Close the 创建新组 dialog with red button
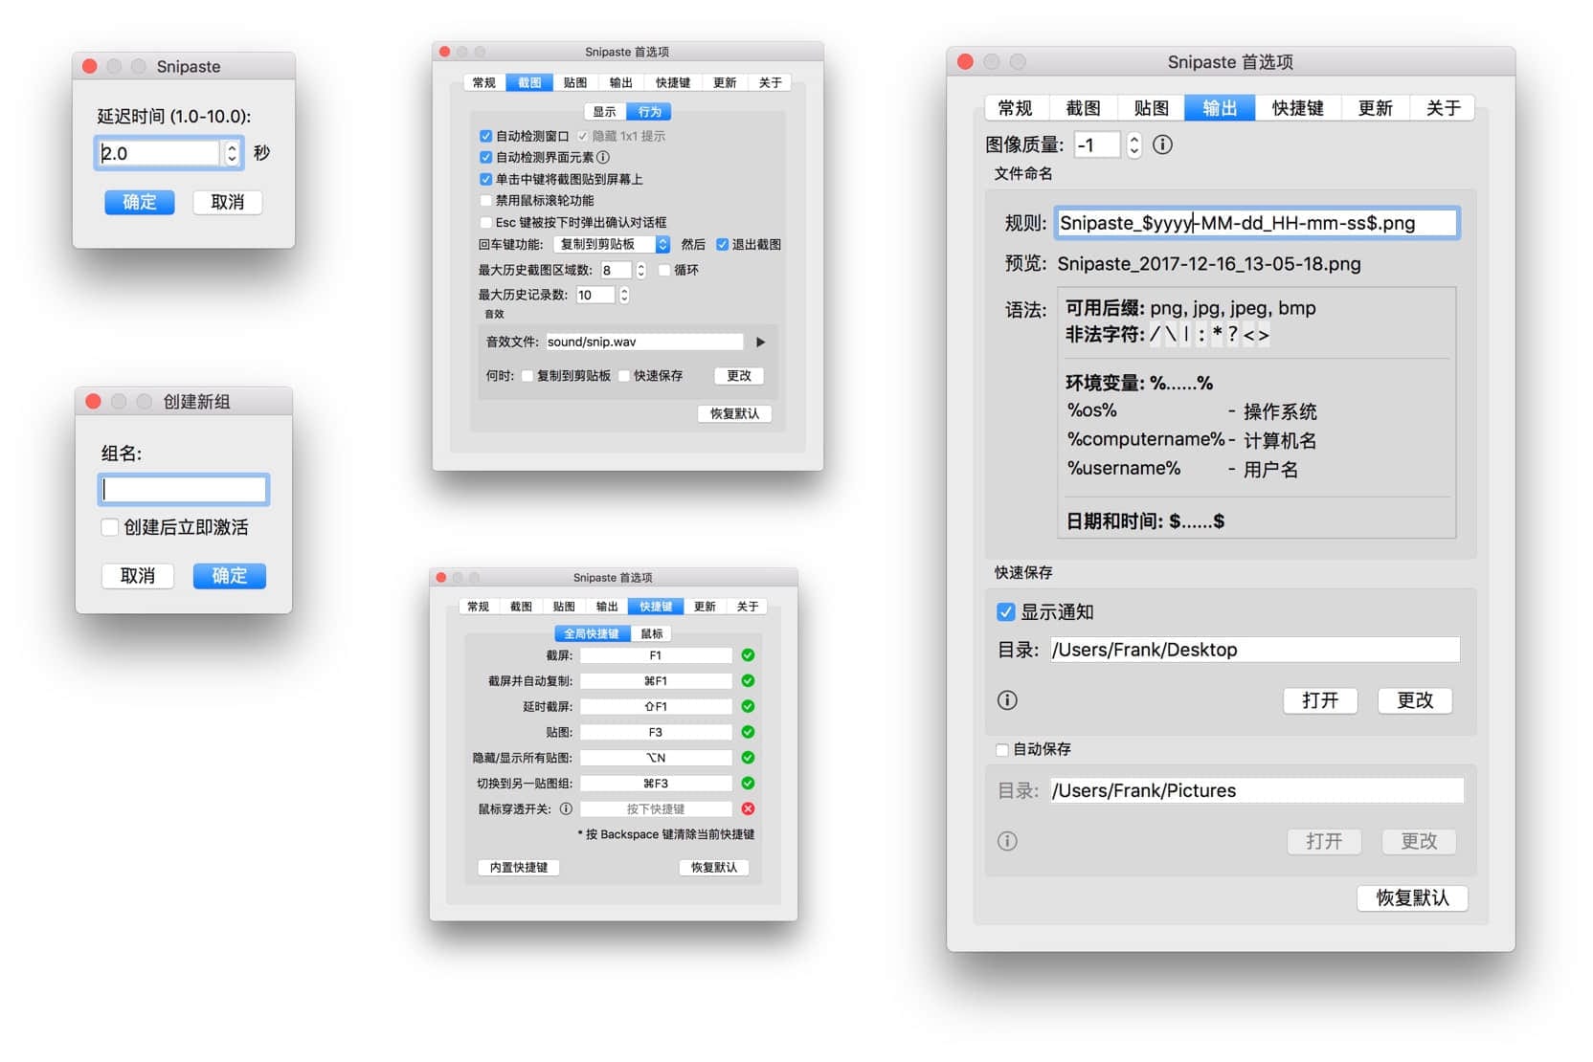 pos(93,401)
